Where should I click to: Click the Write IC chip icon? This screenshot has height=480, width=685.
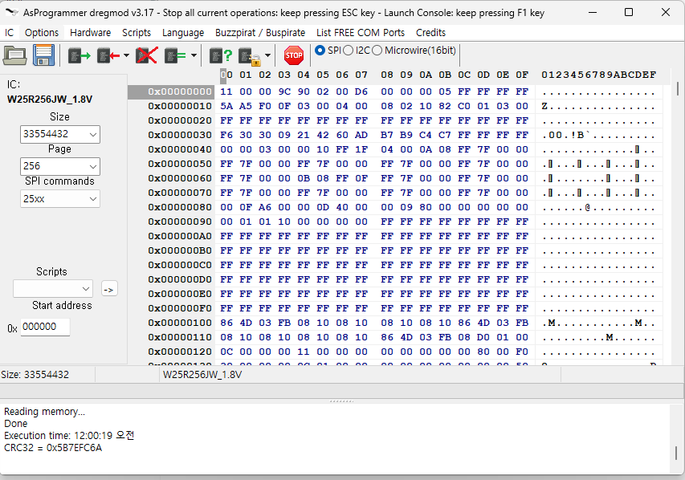[108, 55]
